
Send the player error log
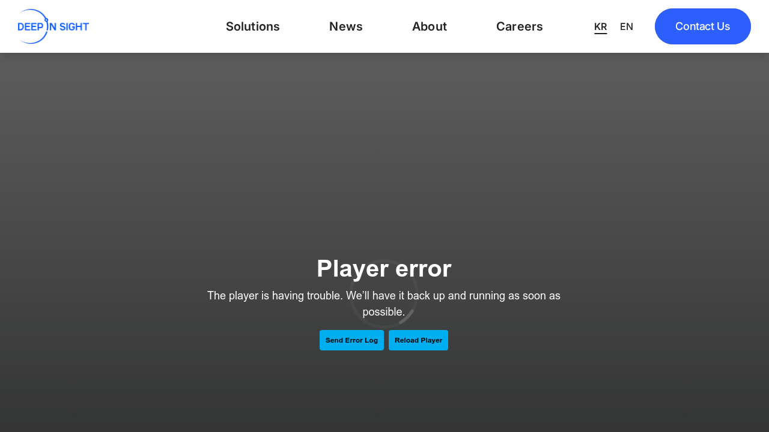click(351, 340)
